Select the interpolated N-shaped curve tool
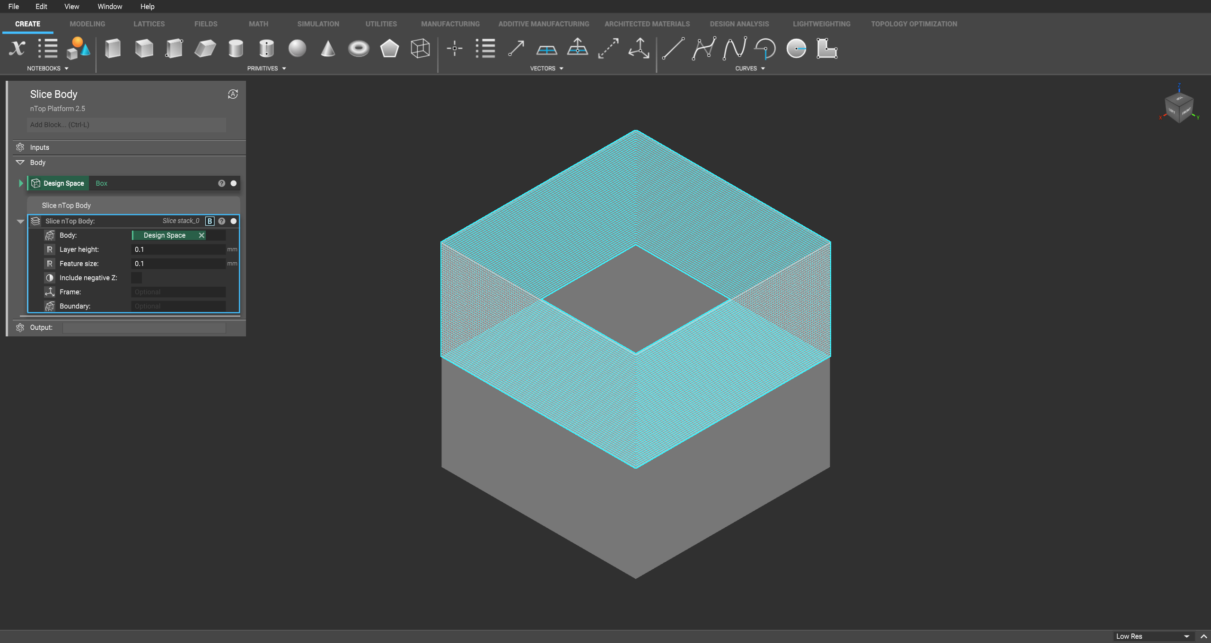The image size is (1211, 643). point(735,48)
